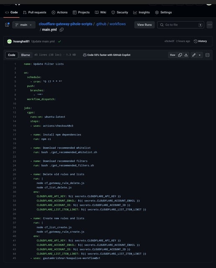Download the raw main.yml file
The image size is (216, 268).
(x=186, y=55)
